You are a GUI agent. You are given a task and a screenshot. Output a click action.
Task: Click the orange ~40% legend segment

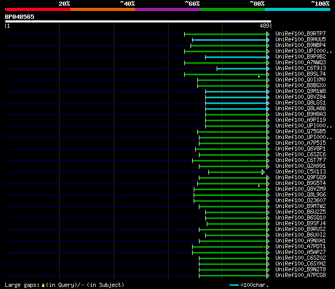click(x=103, y=9)
